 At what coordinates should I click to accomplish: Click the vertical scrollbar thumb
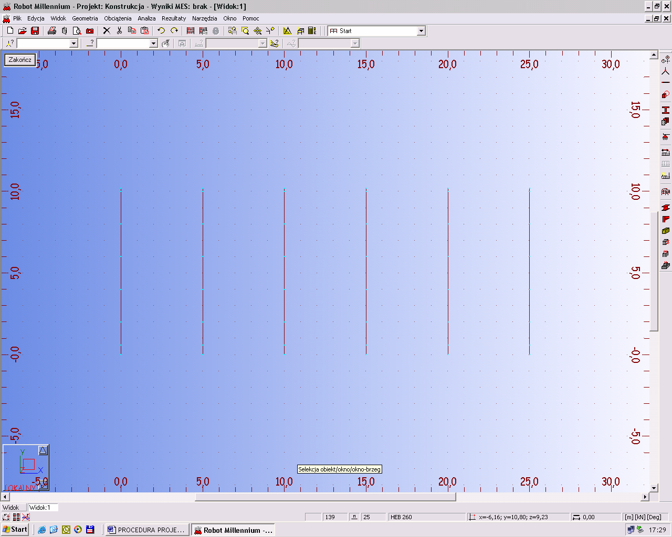tap(654, 271)
